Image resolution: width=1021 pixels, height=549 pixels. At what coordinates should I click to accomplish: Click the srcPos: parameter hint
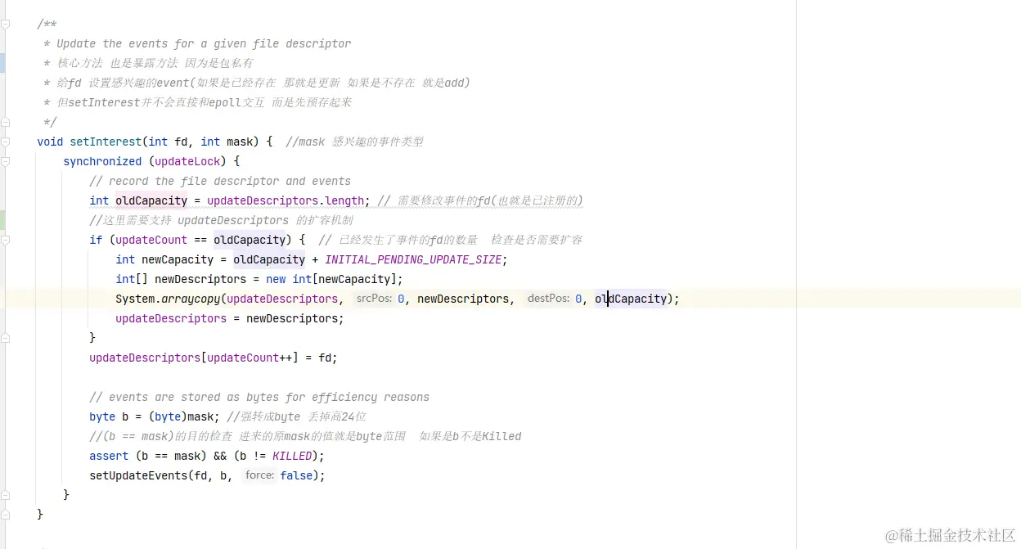tap(374, 299)
